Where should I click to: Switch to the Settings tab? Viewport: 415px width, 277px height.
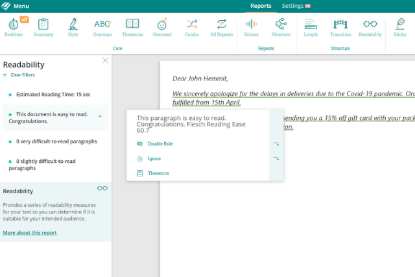click(292, 6)
